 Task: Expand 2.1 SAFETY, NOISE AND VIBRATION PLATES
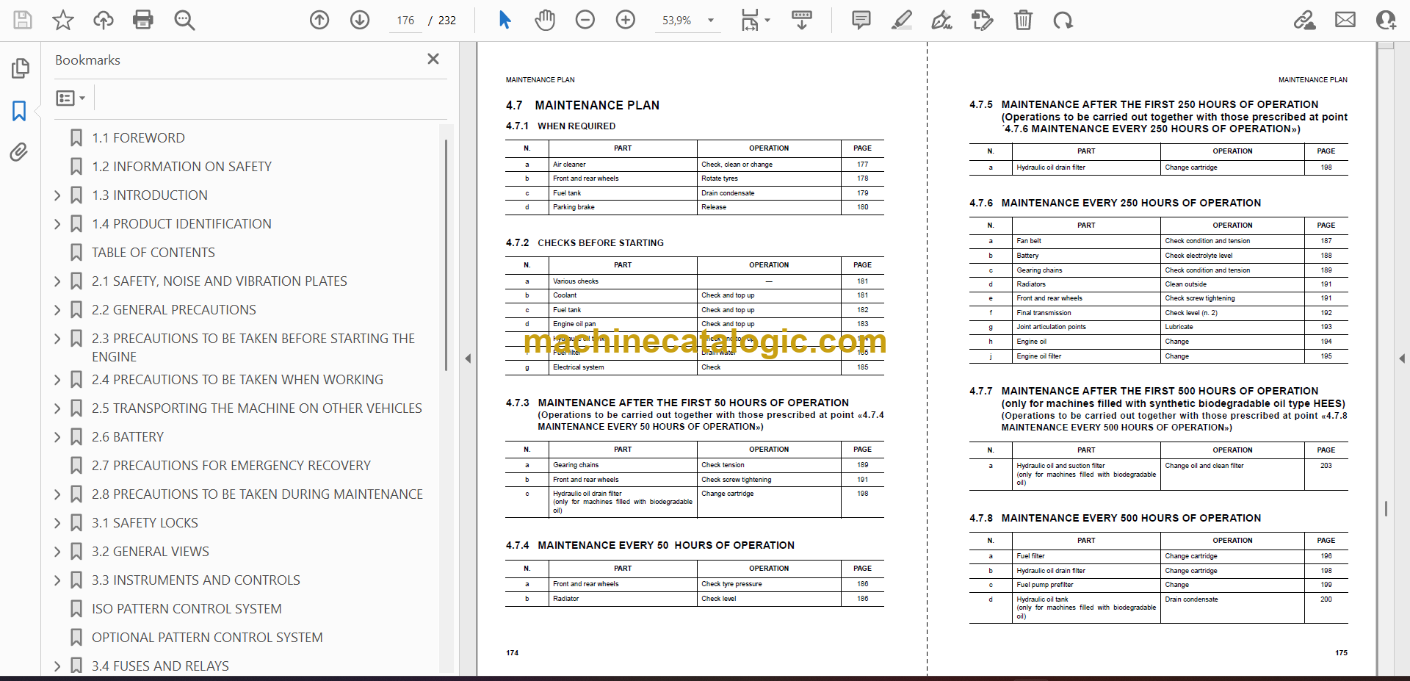(x=57, y=281)
